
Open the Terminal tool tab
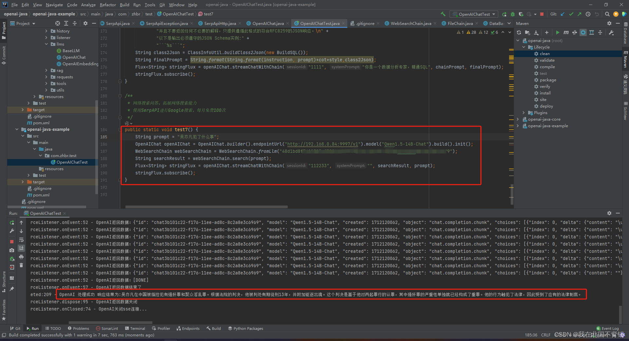pyautogui.click(x=135, y=328)
